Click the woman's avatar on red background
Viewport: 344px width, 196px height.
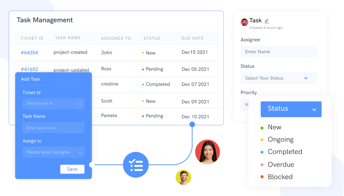pos(207,152)
